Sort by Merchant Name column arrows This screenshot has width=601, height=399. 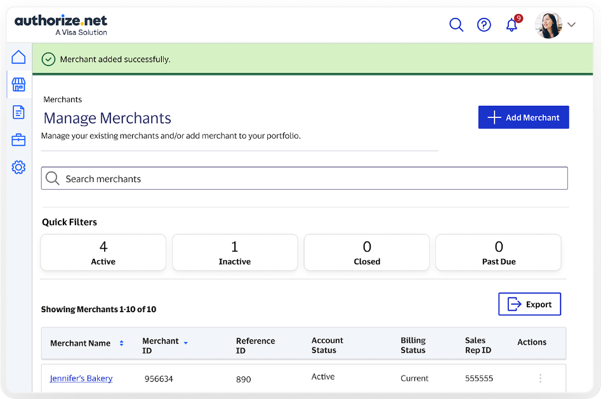point(121,343)
